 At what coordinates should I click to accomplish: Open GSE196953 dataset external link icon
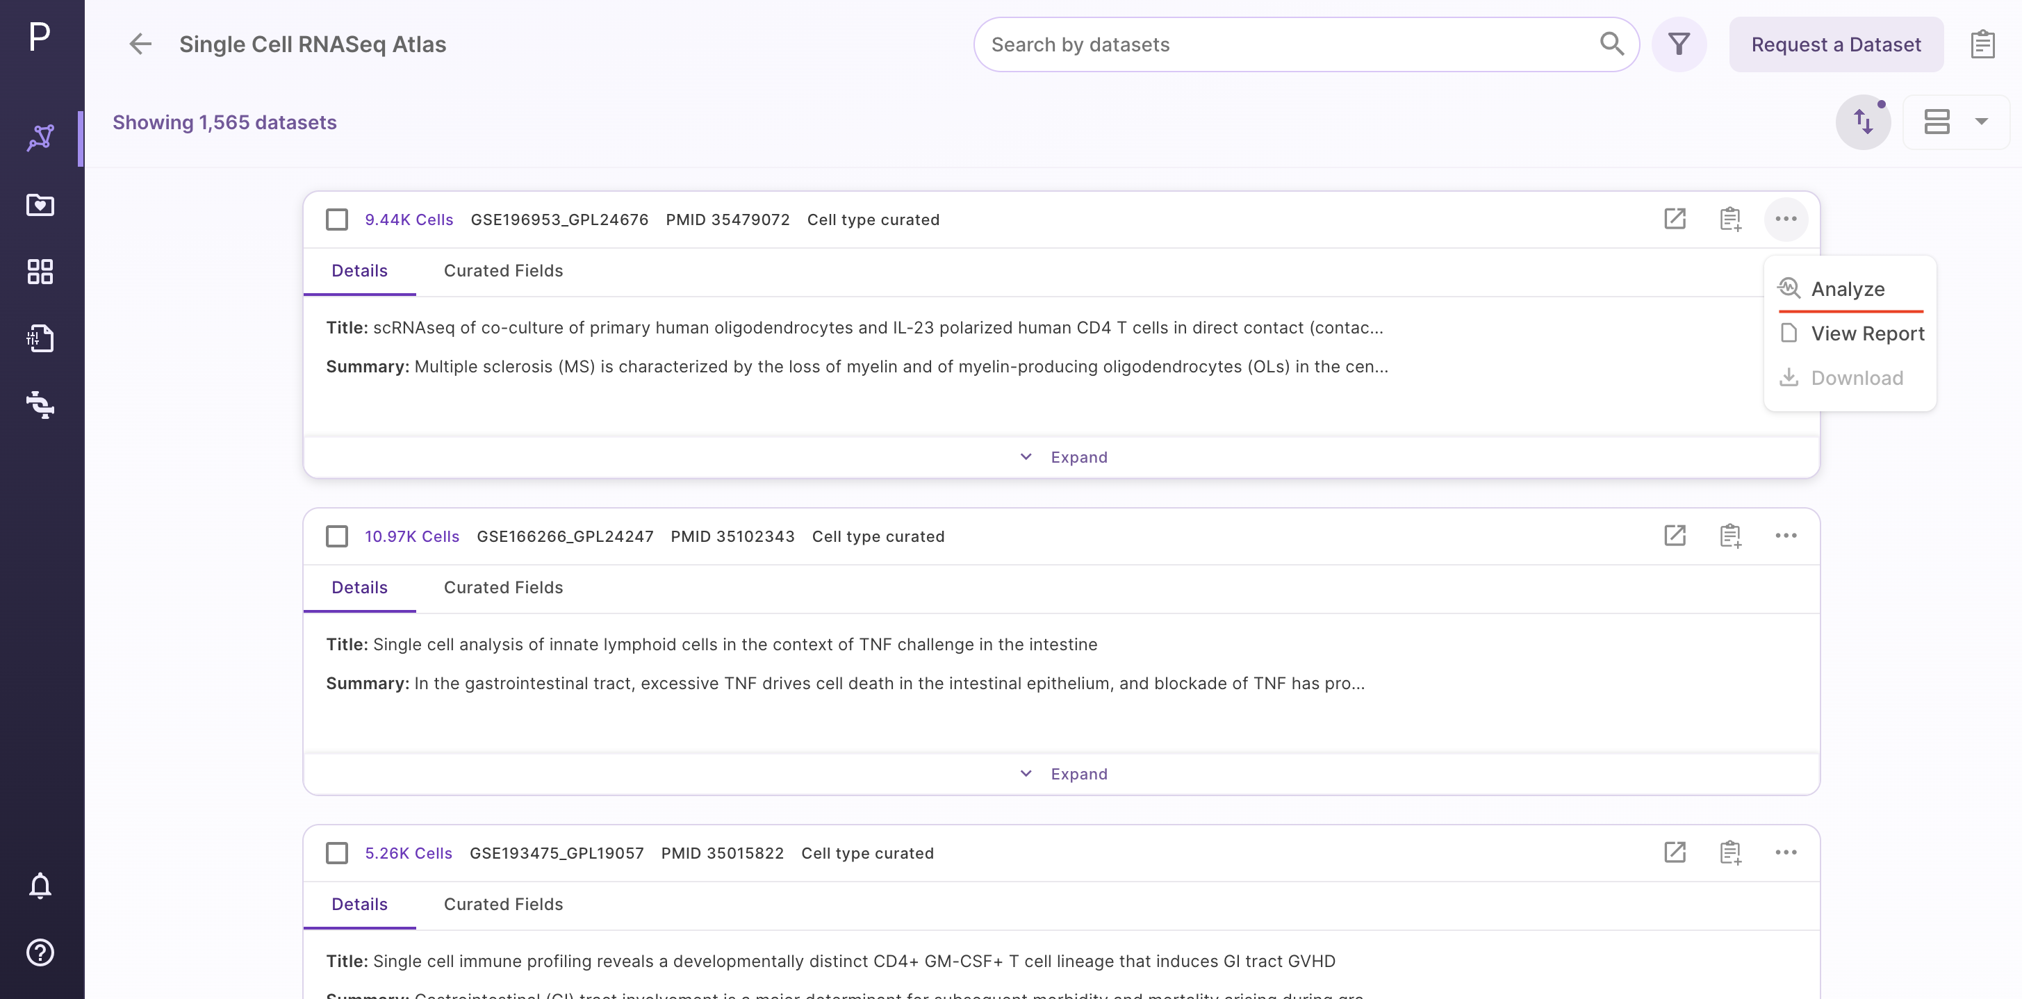[x=1675, y=219]
